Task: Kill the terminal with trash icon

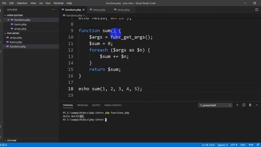Action: 250,105
